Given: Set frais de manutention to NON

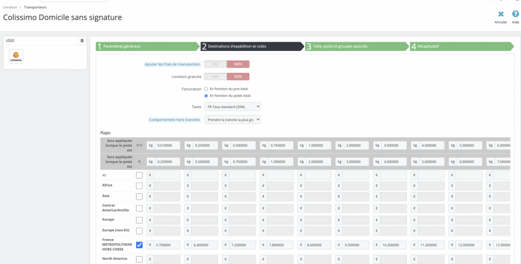Looking at the screenshot, I should (238, 64).
